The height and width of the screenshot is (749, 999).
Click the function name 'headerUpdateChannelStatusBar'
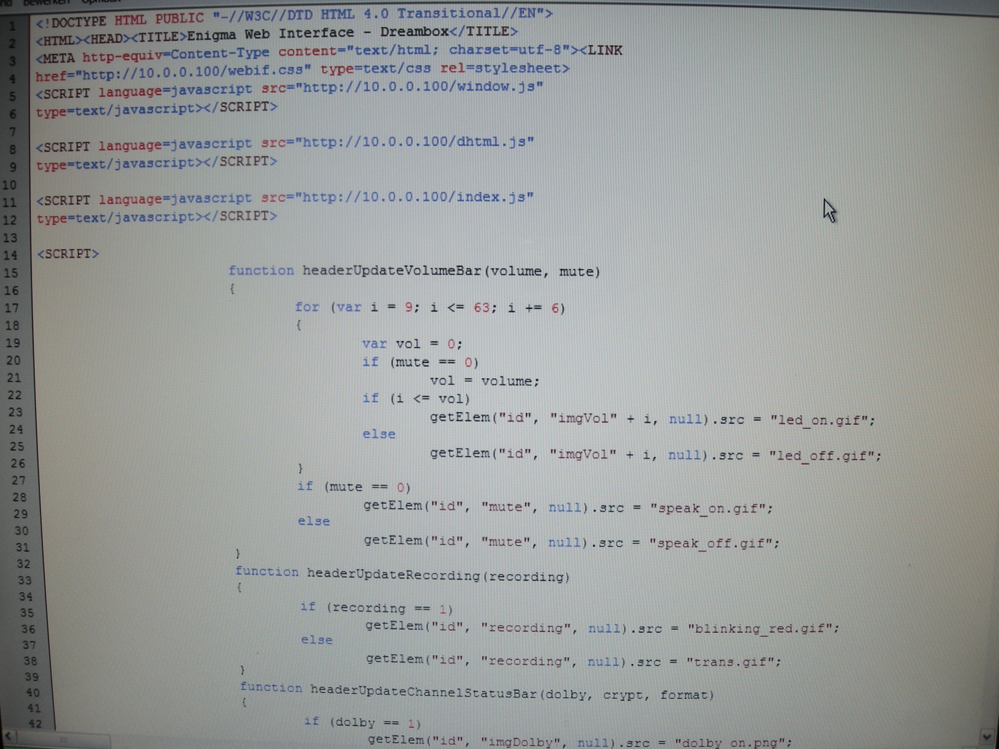coord(424,691)
